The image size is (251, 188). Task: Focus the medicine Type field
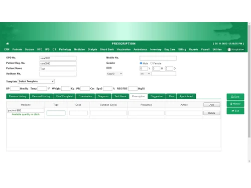tap(56, 113)
